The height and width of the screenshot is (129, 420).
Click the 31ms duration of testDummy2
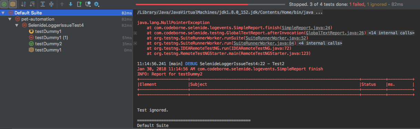127,44
